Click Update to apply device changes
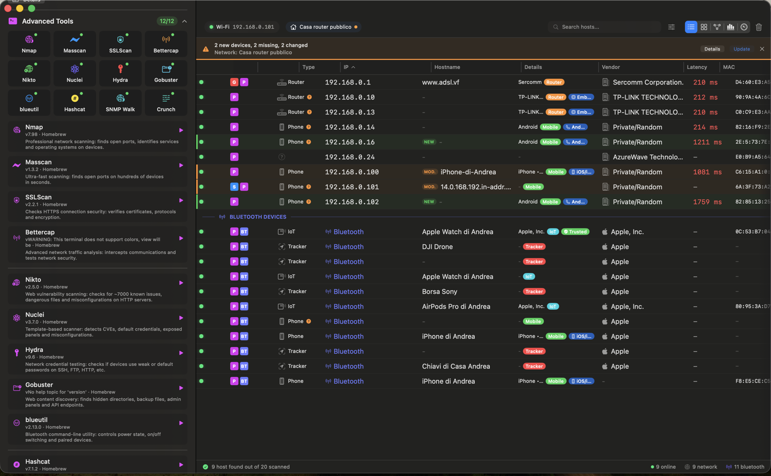Screen dimensions: 771x476 pos(742,49)
